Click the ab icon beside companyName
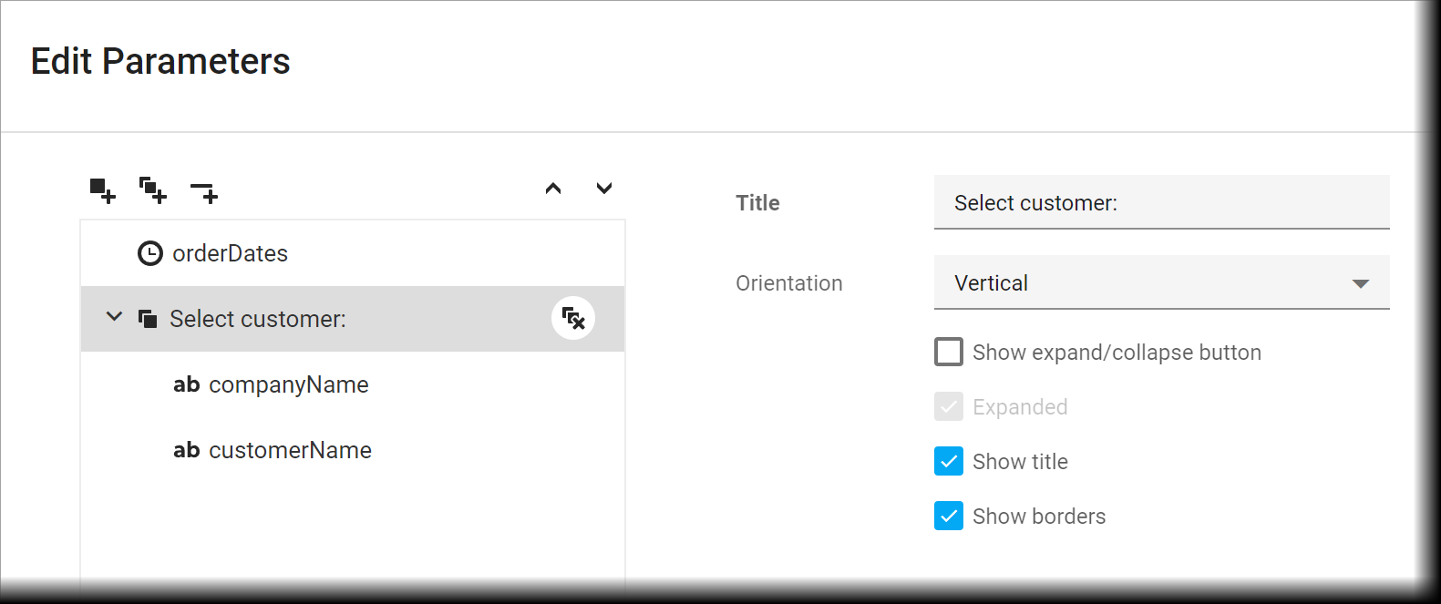Viewport: 1441px width, 604px height. tap(187, 384)
